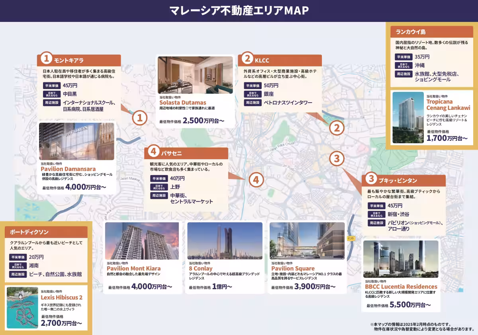Click the 平米単価 label in the KLCC card
The height and width of the screenshot is (335, 478).
[252, 86]
